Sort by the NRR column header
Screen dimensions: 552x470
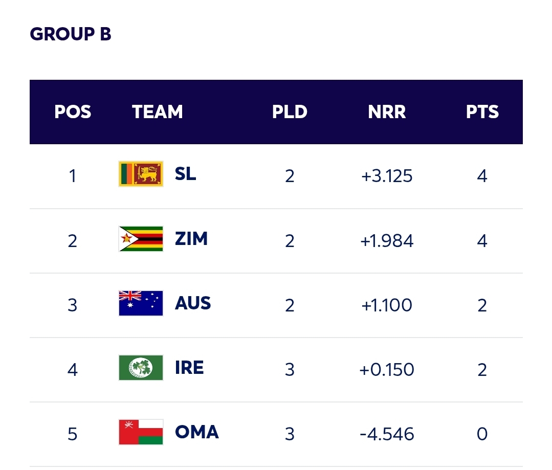[x=387, y=112]
